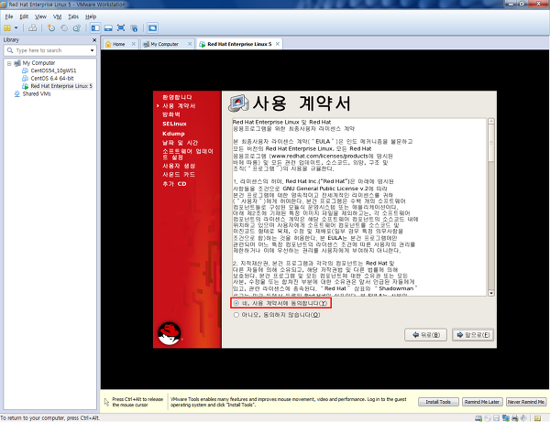Close the Library panel

click(94, 40)
